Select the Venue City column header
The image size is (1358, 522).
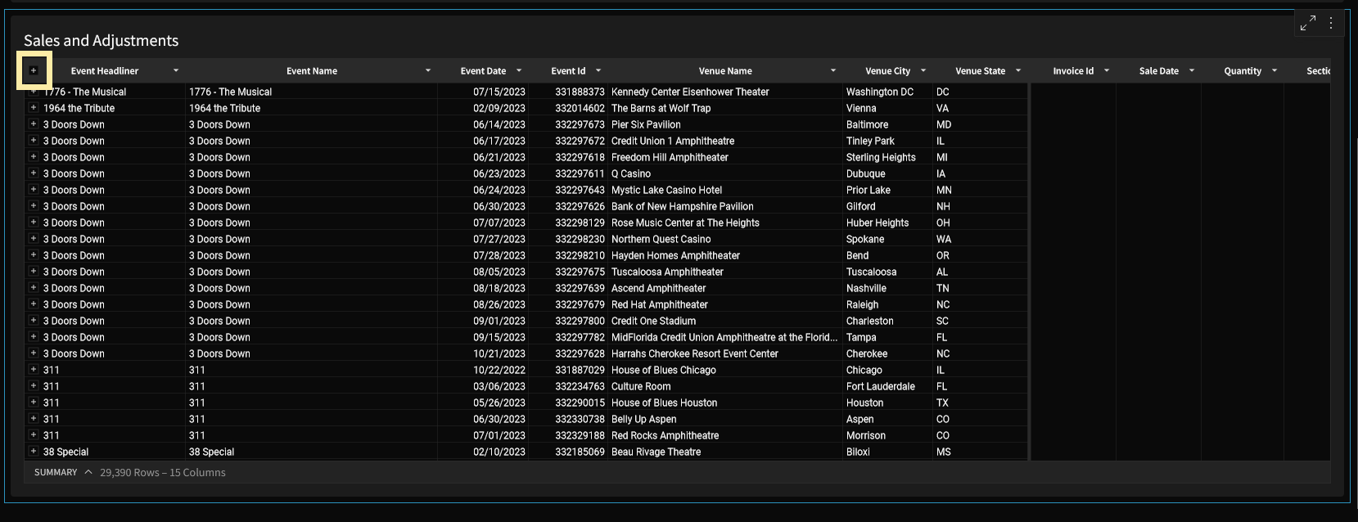click(x=888, y=71)
